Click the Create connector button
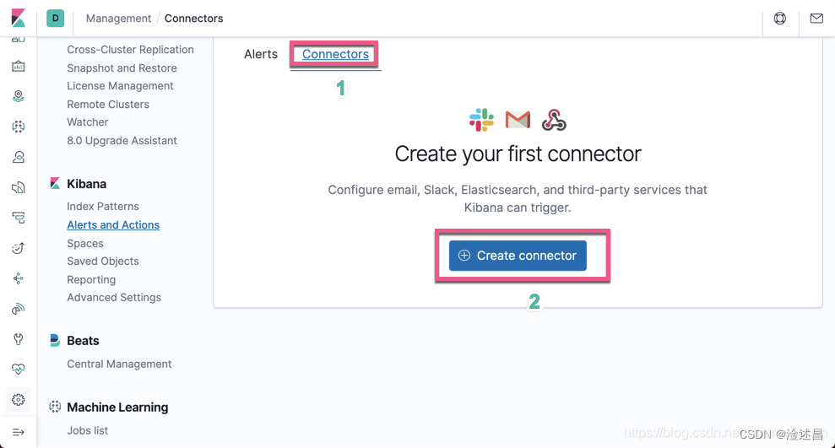835x448 pixels. (x=518, y=256)
